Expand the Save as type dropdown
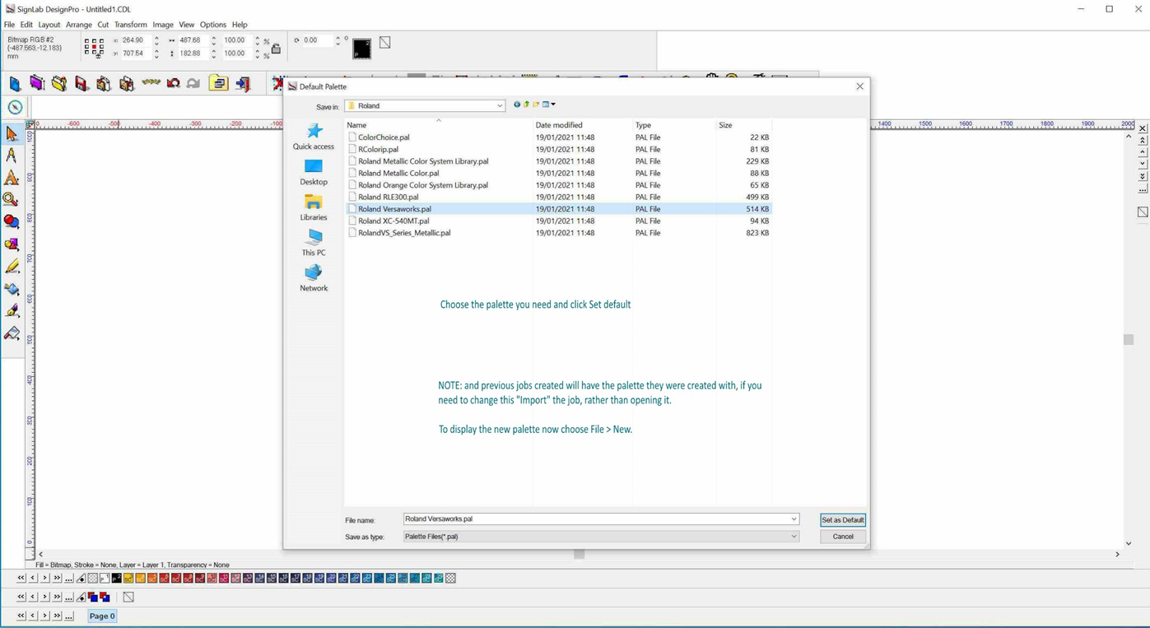This screenshot has width=1150, height=628. (x=794, y=537)
